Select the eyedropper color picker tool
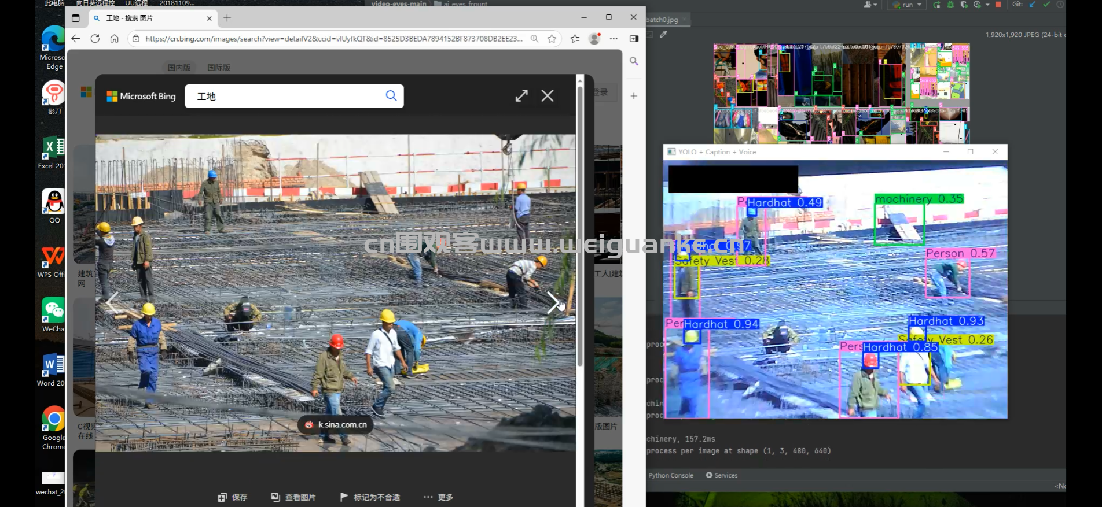This screenshot has width=1102, height=507. tap(664, 35)
